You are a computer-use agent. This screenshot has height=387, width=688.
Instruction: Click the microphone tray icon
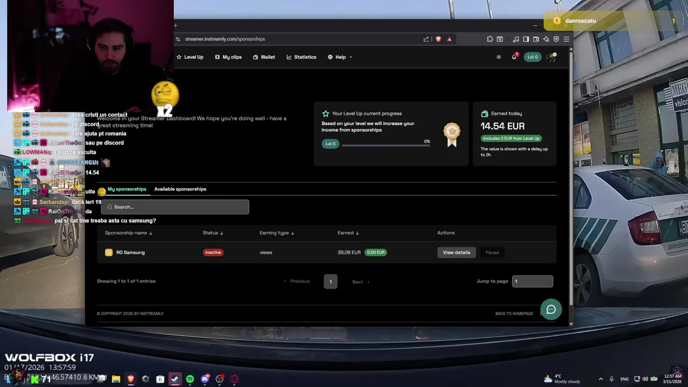(x=612, y=379)
